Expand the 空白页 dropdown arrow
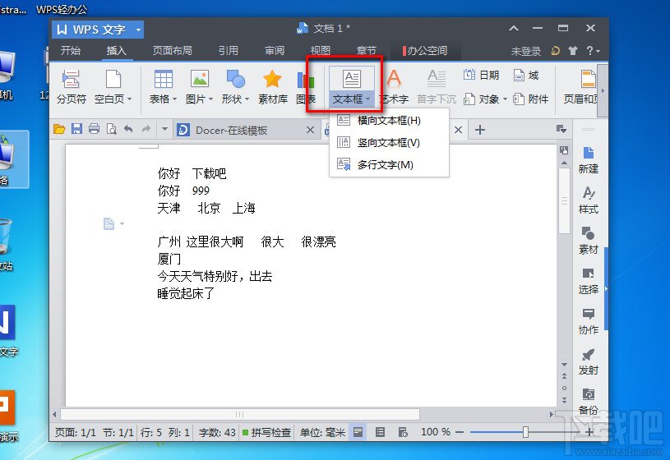670x460 pixels. (129, 99)
